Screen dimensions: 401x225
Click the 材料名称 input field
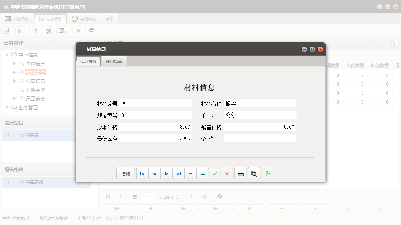260,103
